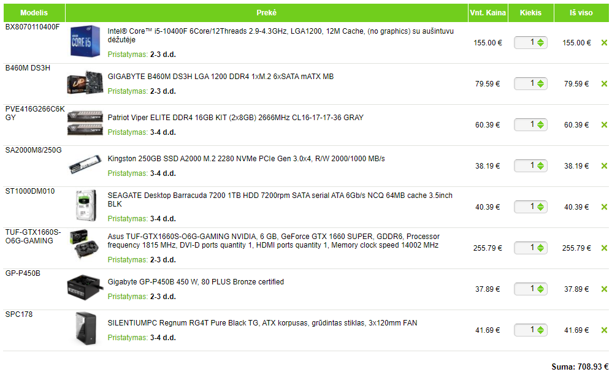Viewport: 612px width, 388px height.
Task: Click quantity field of GTX 1660 SUPER
Action: pyautogui.click(x=530, y=248)
